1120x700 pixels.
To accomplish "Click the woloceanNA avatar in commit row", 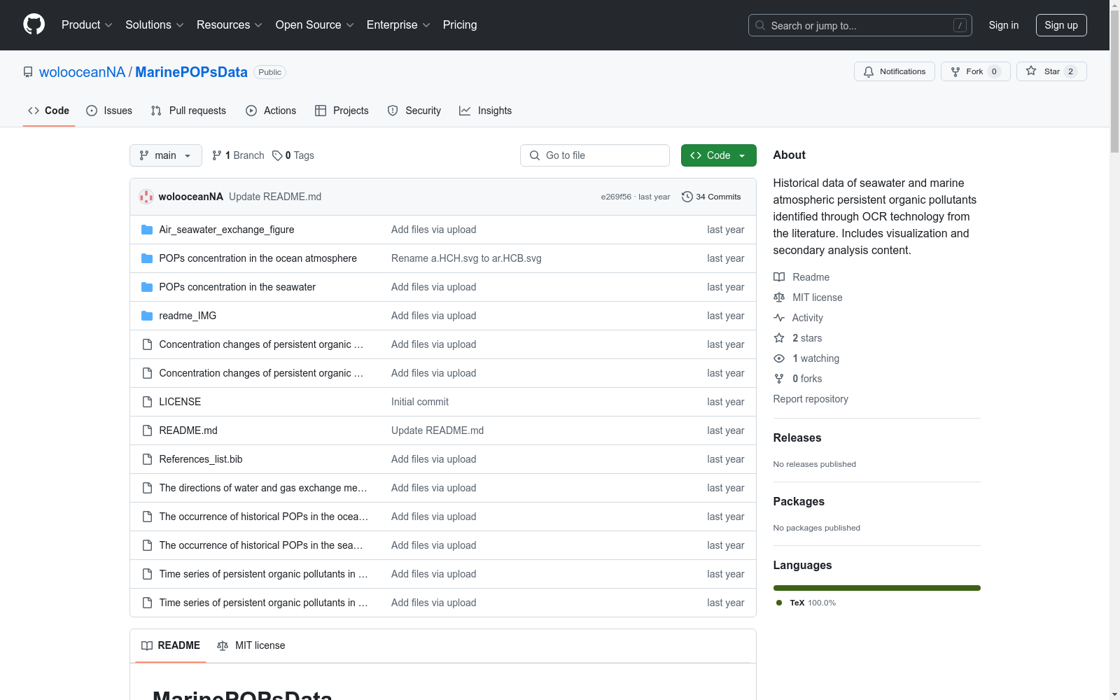I will (146, 197).
